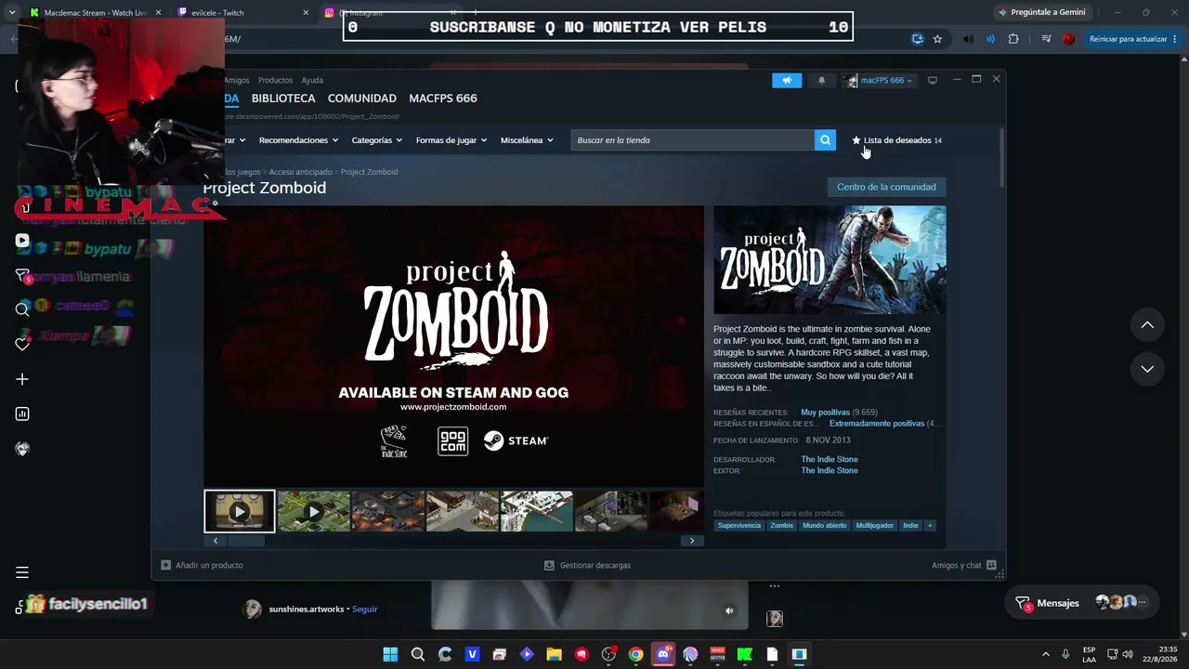Open the COMUNIDAD tab in Steam

(362, 98)
